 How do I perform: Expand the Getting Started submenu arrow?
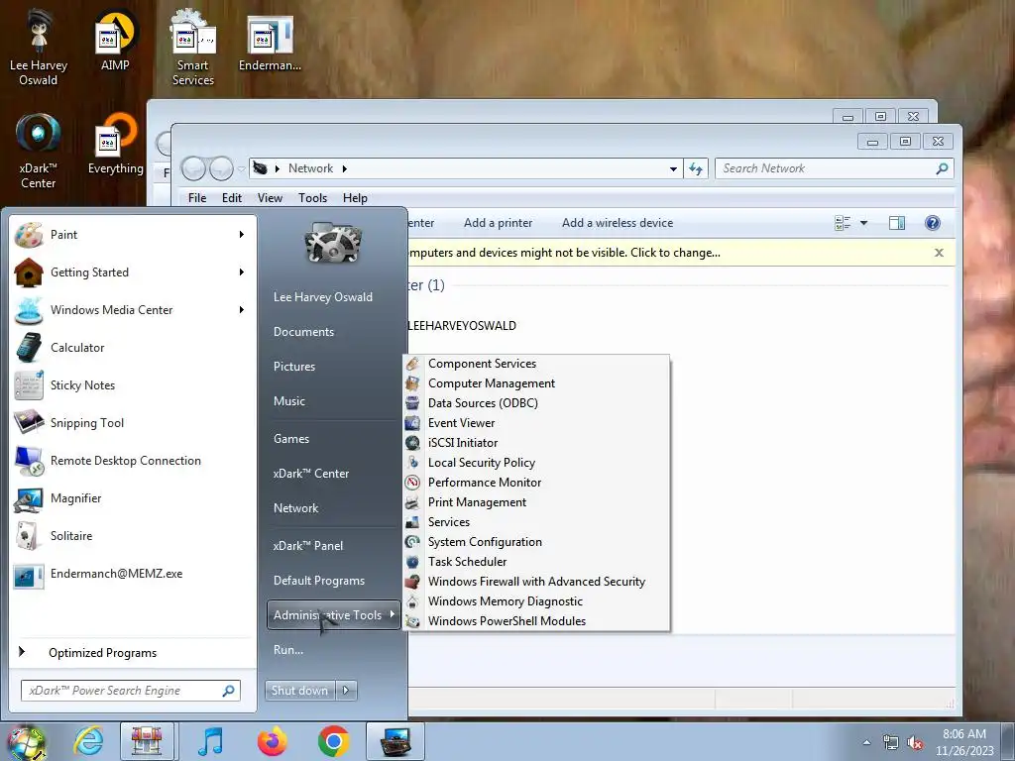click(x=242, y=272)
